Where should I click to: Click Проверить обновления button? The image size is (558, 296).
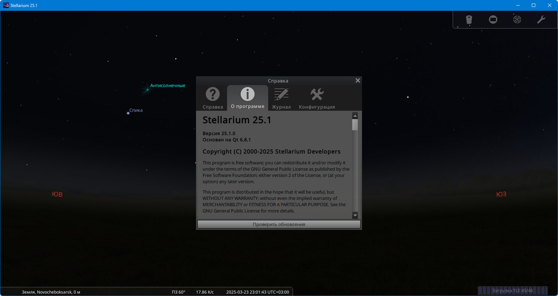coord(279,224)
